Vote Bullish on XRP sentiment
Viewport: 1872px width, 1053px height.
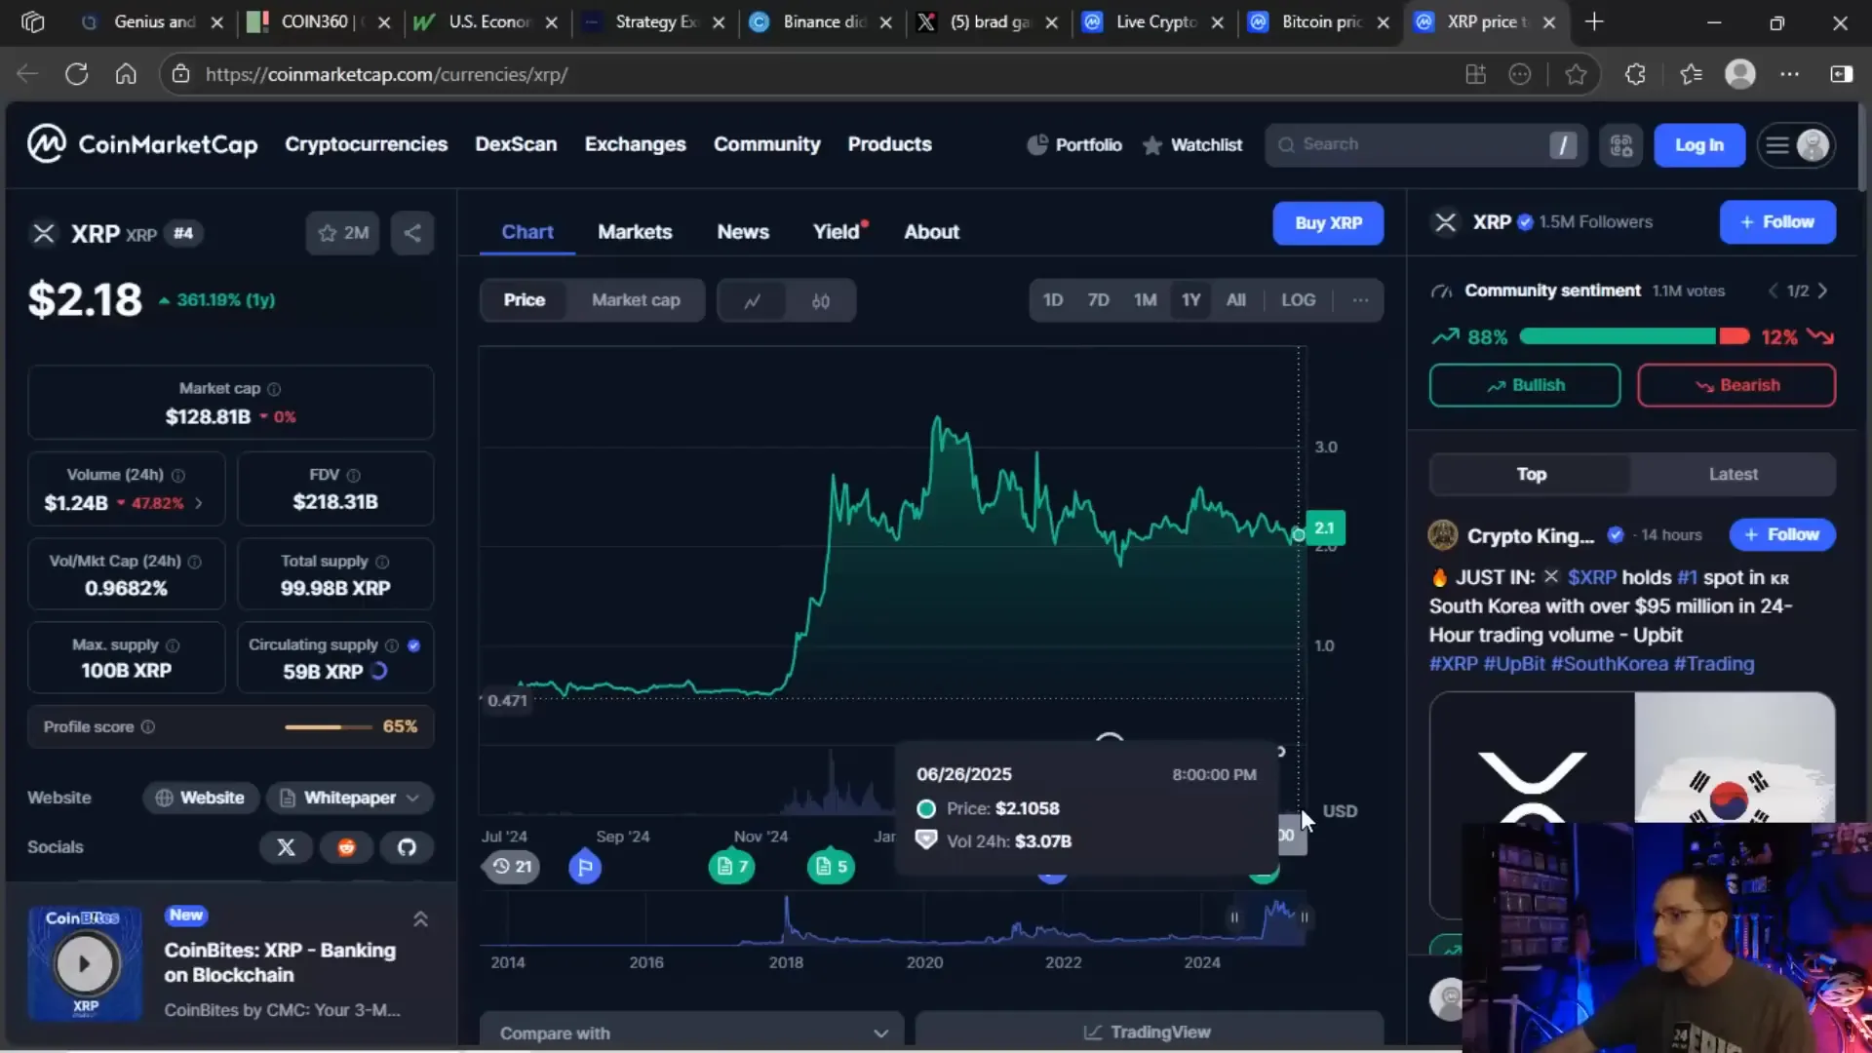1525,386
